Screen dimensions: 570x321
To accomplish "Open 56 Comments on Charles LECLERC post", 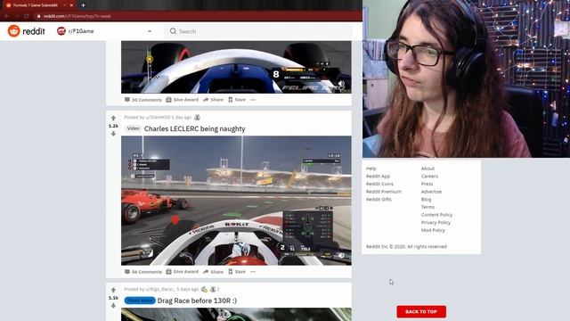I will pyautogui.click(x=142, y=272).
